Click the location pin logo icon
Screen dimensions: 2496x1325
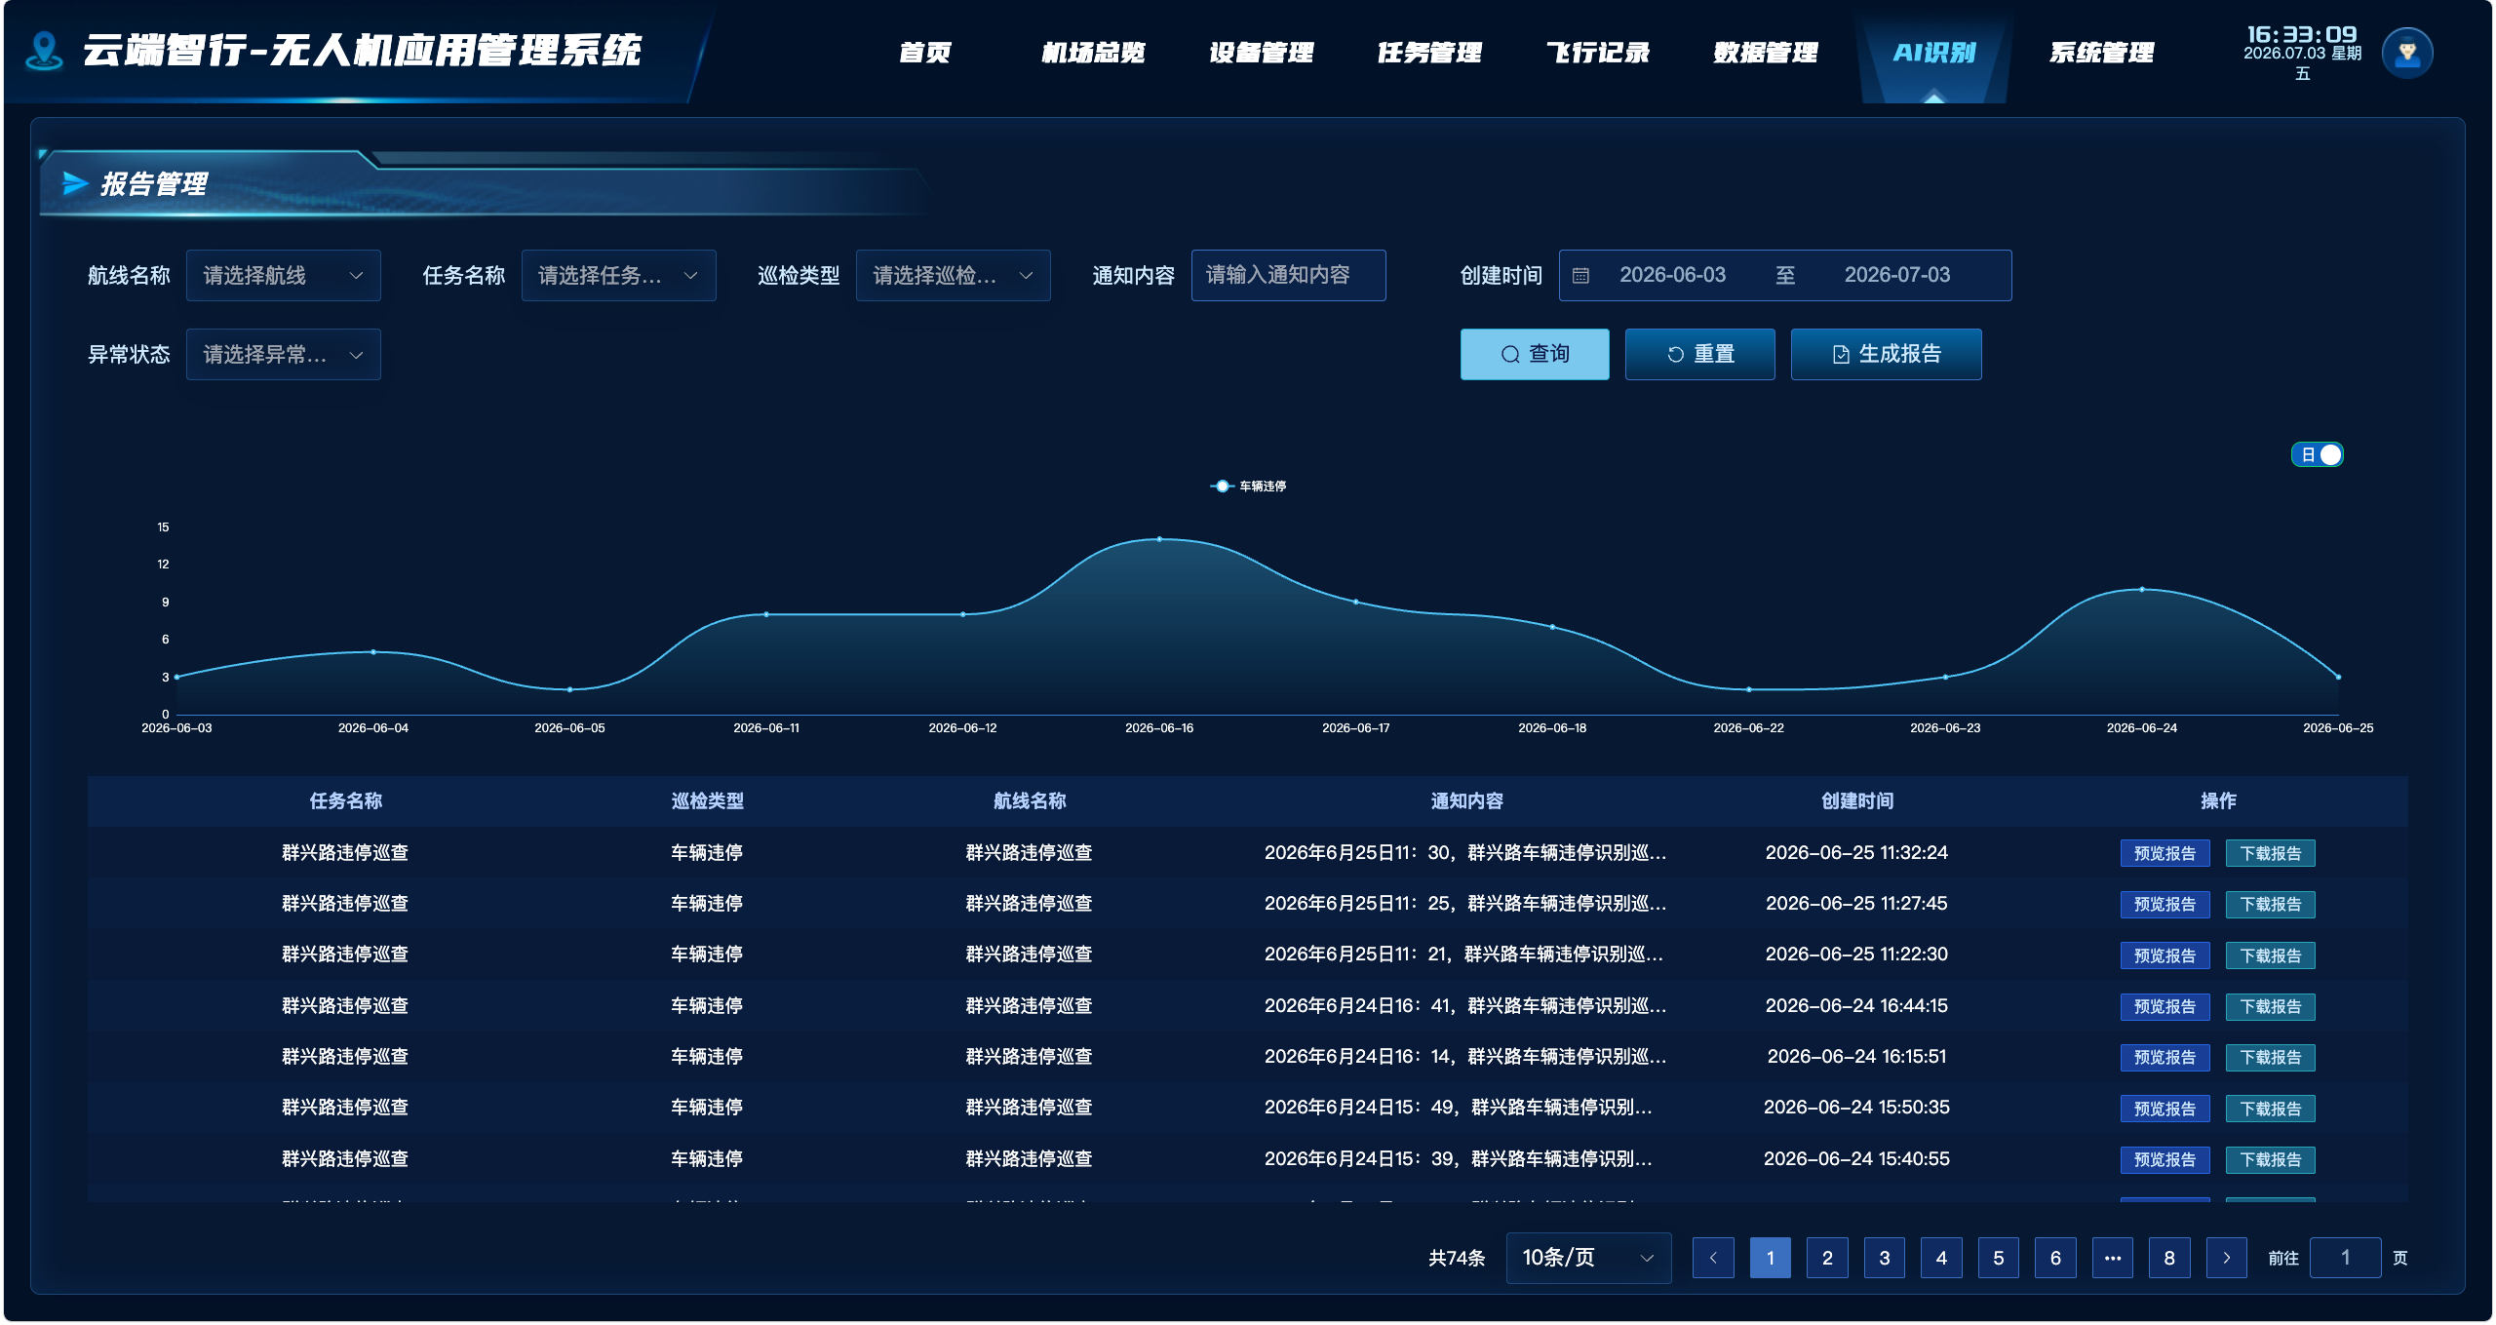[44, 50]
